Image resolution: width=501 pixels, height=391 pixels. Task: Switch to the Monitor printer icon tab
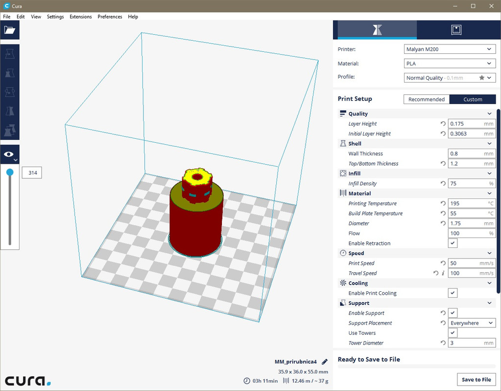pos(456,30)
